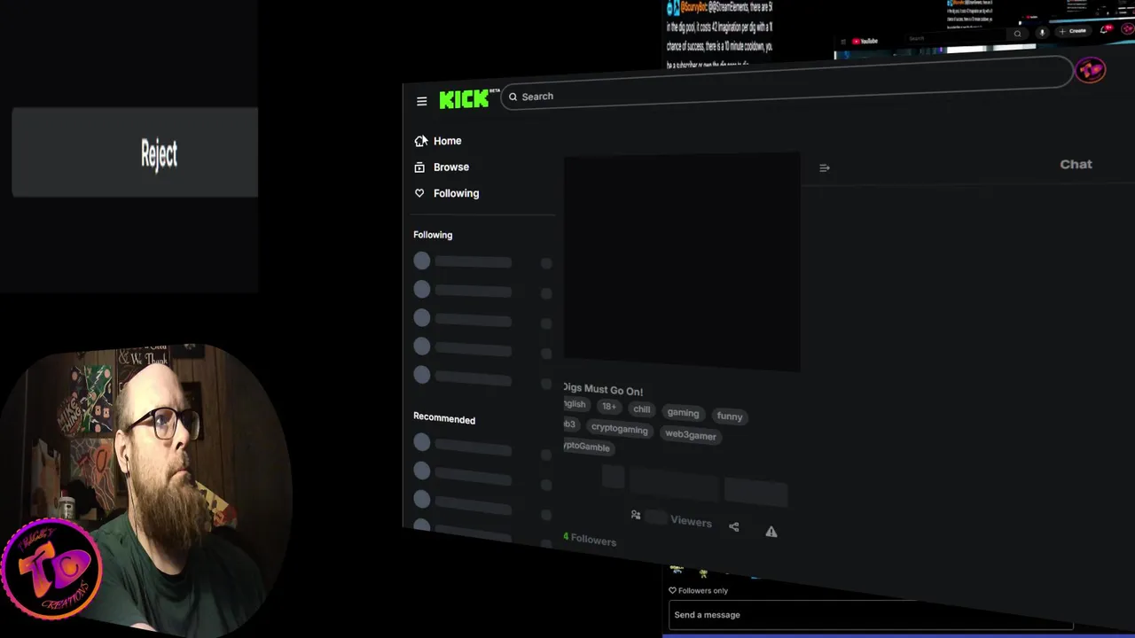Open the Kick hamburger menu
Image resolution: width=1135 pixels, height=638 pixels.
(x=422, y=101)
